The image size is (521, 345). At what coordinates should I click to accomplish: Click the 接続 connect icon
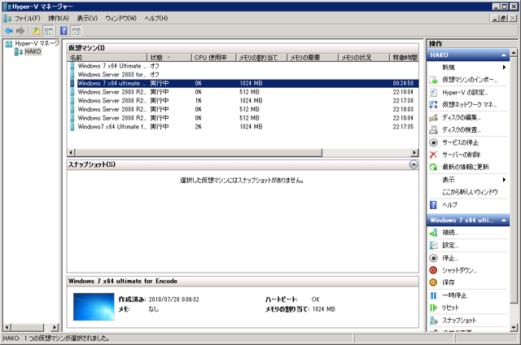433,233
